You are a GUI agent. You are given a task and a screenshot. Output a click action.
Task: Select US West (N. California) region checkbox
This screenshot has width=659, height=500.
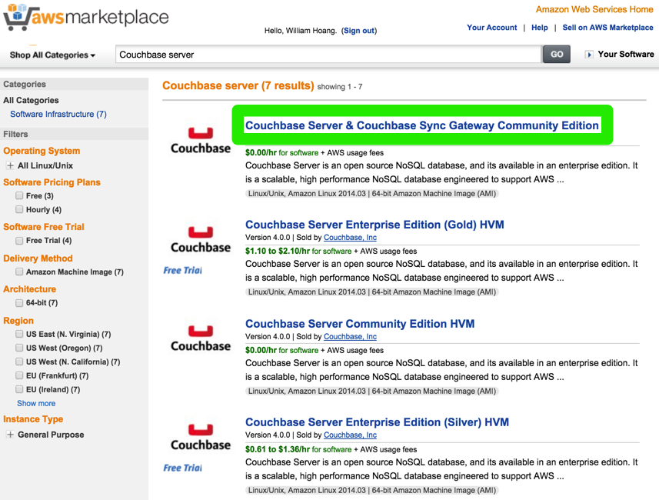[19, 362]
